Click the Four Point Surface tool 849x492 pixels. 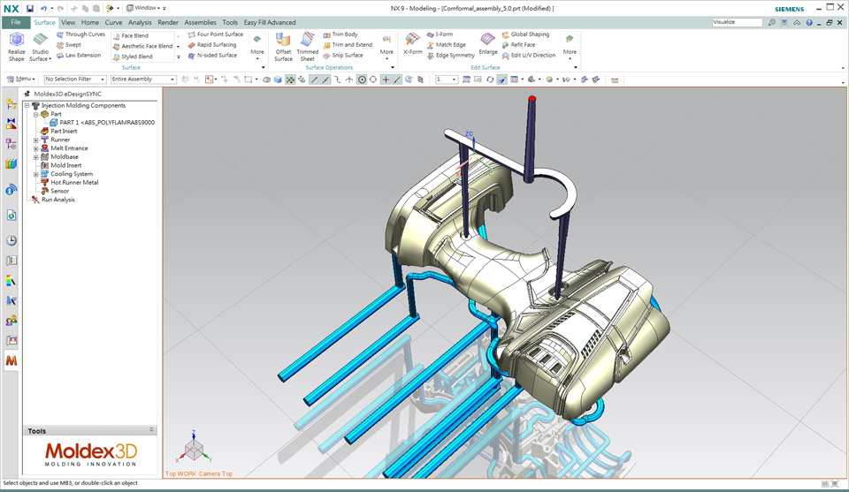[218, 34]
